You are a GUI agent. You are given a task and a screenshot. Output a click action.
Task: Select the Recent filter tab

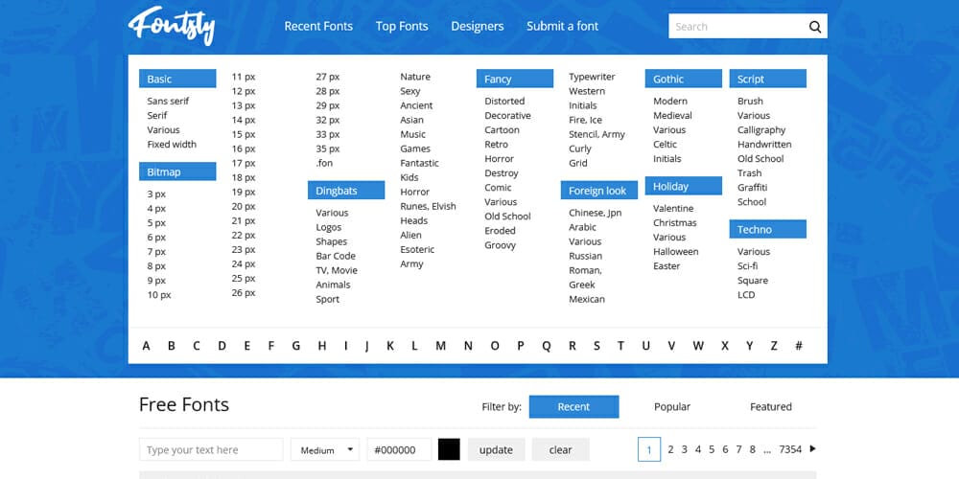coord(573,407)
